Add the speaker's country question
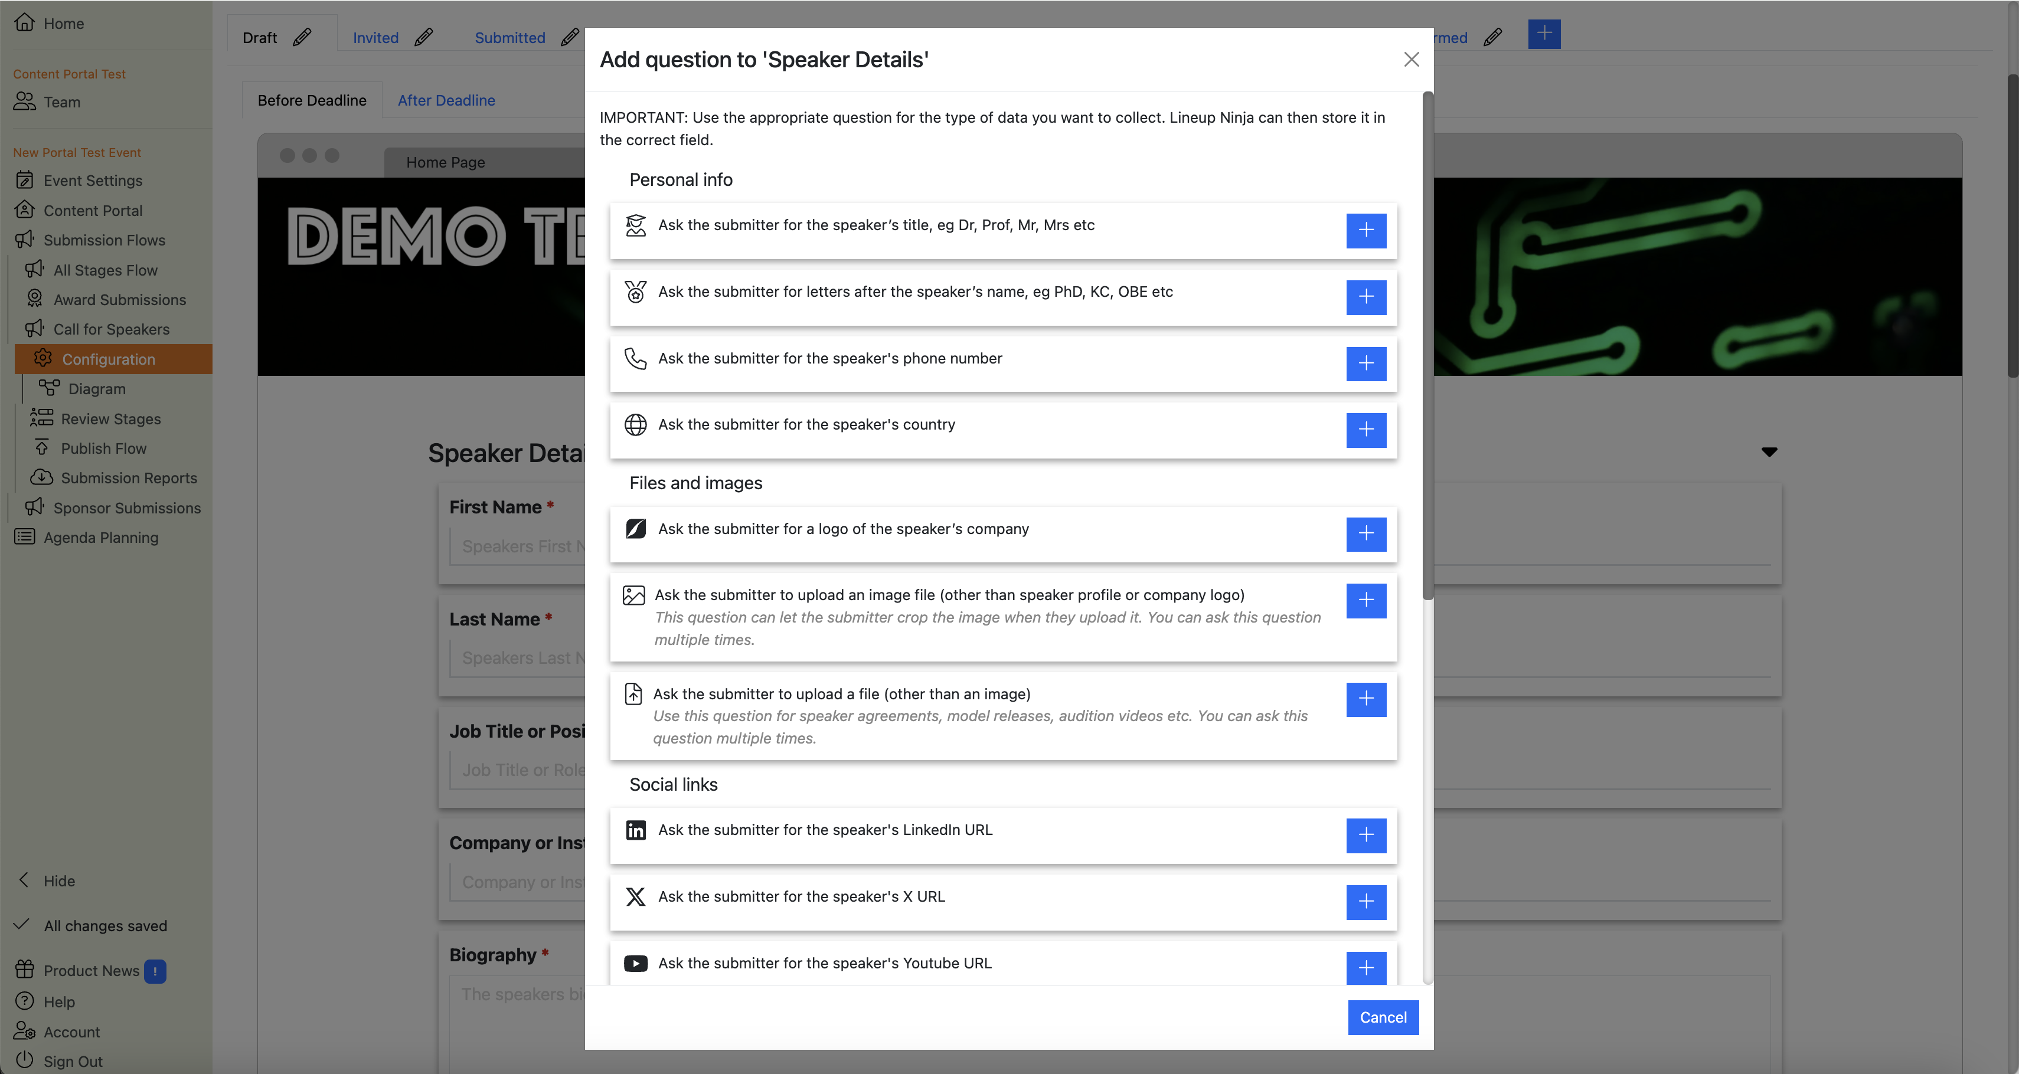 [x=1365, y=430]
